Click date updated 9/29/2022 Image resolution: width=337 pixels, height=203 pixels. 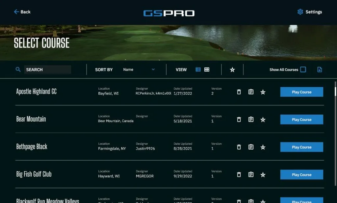click(183, 176)
